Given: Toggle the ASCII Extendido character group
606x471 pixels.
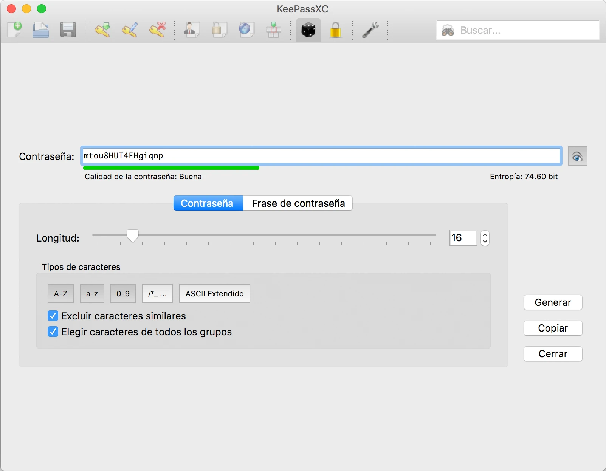Looking at the screenshot, I should coord(214,294).
